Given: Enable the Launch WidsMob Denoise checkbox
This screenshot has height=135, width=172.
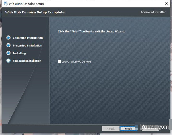Looking at the screenshot, I should pos(59,61).
